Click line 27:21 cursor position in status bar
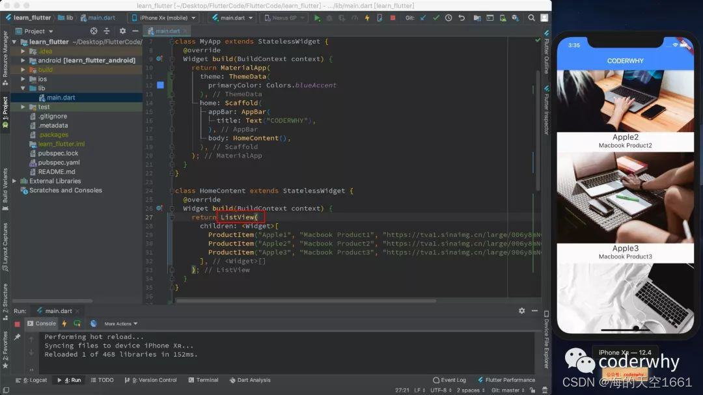The image size is (703, 395). point(402,390)
